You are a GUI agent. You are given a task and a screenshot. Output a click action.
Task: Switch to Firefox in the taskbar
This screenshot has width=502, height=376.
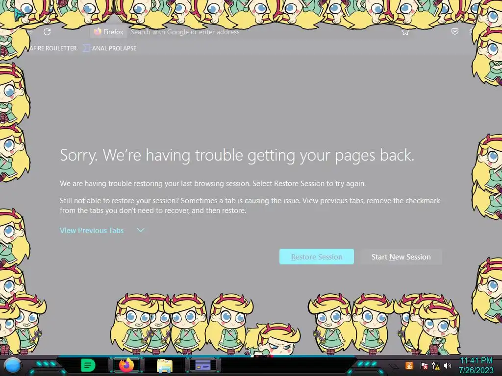click(126, 365)
